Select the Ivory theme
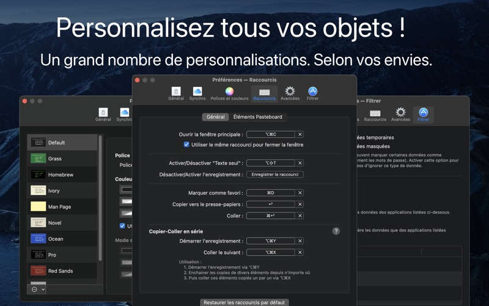This screenshot has width=489, height=306. click(62, 191)
